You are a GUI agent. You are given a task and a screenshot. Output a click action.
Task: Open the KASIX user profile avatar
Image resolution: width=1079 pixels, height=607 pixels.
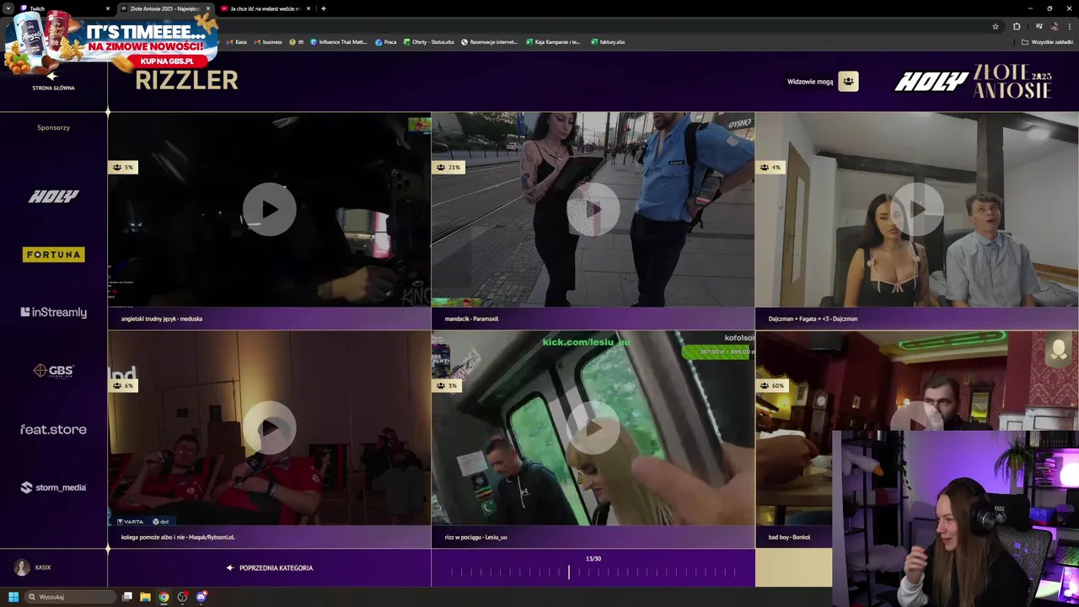[22, 567]
